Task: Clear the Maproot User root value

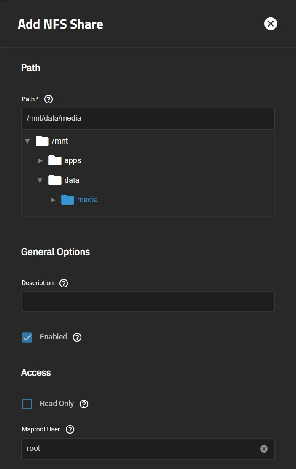Action: click(264, 449)
